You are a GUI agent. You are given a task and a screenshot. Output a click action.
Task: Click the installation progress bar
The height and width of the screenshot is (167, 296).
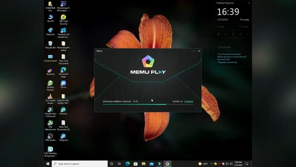coord(148,104)
